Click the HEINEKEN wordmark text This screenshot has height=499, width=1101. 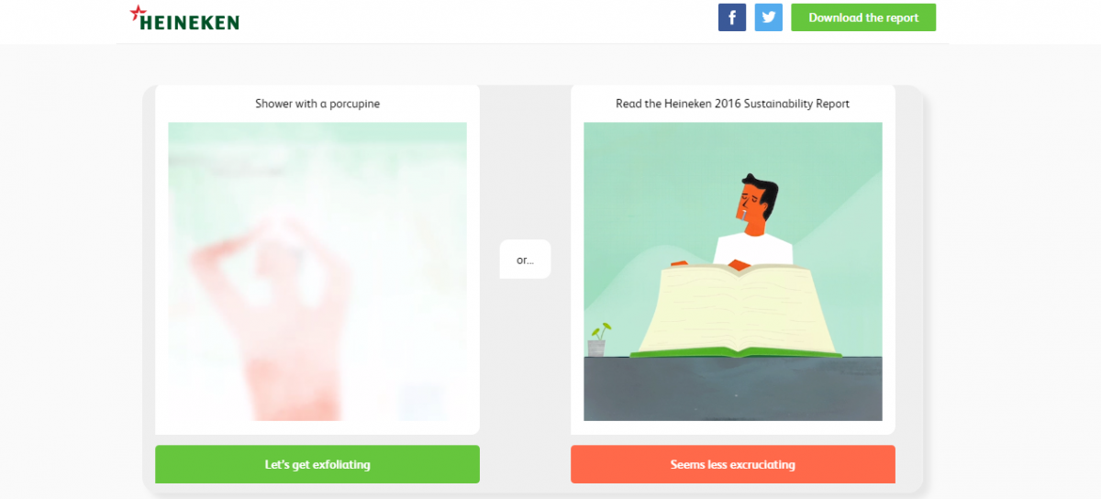189,21
